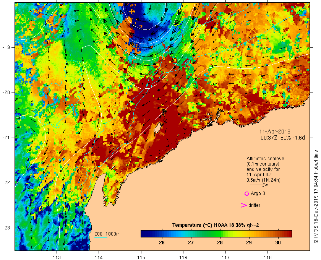Click the 26 tick label on colorbar

coord(162,243)
